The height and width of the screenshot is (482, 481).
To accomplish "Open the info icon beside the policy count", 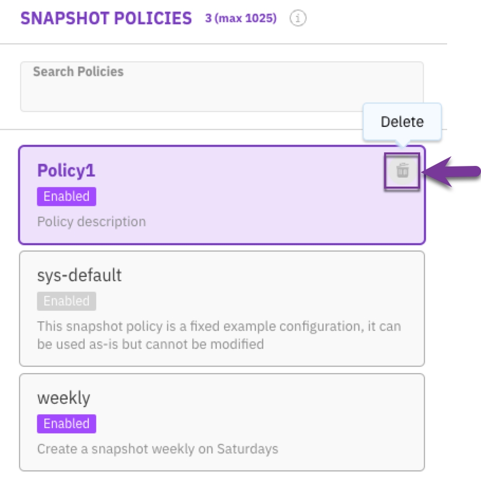I will tap(298, 18).
